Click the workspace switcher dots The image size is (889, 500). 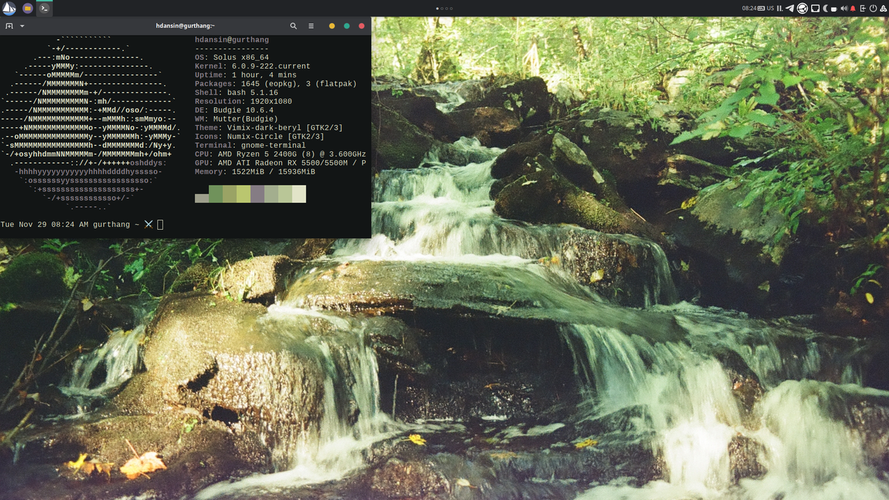click(x=444, y=8)
